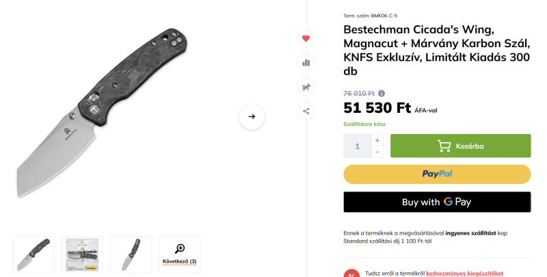Open the first knife thumbnail
The height and width of the screenshot is (277, 547).
(x=34, y=255)
